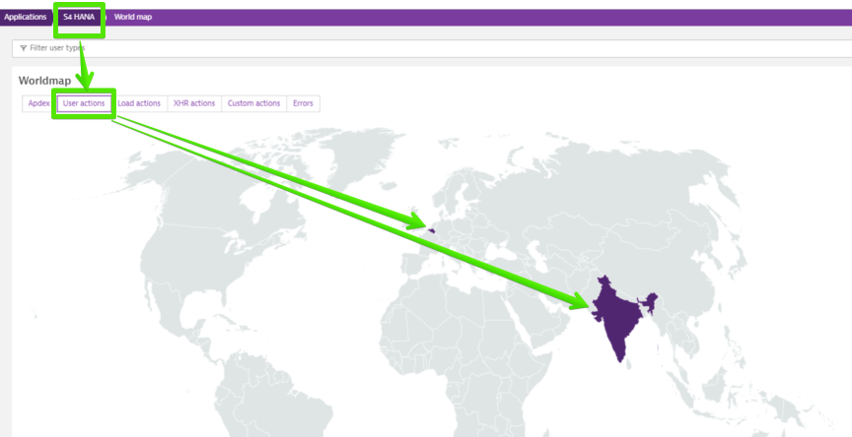This screenshot has width=852, height=437.
Task: Switch to the XHR actions tab
Action: 194,103
